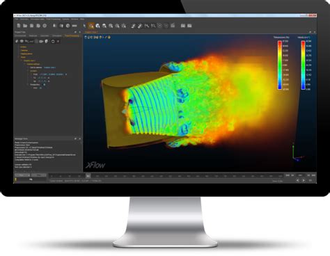The image size is (330, 256).
Task: Open the Geometry menu
Action: coord(24,19)
